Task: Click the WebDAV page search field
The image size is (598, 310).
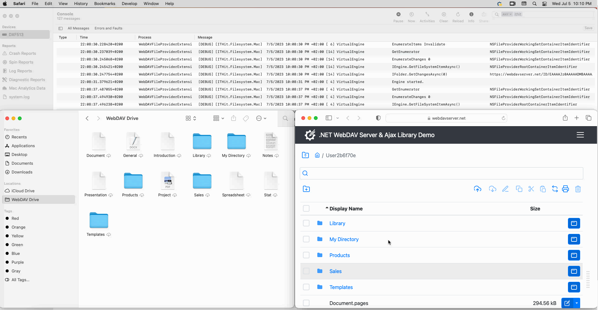Action: (x=442, y=173)
